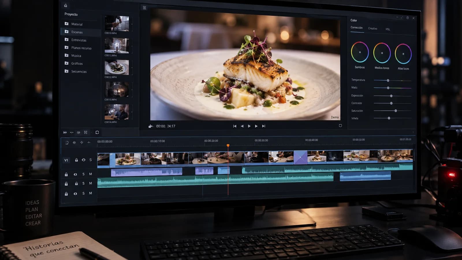
Task: Play the preview video
Action: [249, 126]
